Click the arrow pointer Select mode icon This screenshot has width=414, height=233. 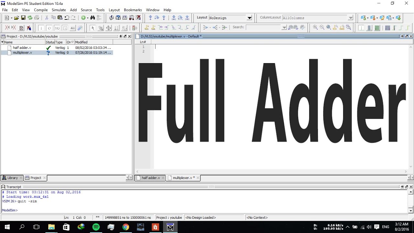93,28
